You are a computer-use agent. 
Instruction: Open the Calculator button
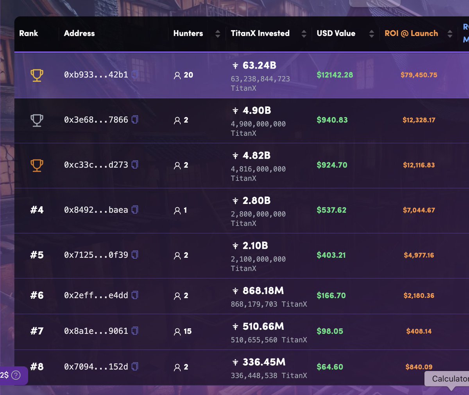[448, 379]
